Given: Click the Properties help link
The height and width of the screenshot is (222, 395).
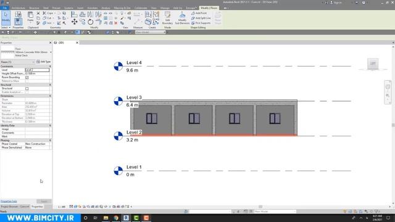Looking at the screenshot, I should [9, 202].
